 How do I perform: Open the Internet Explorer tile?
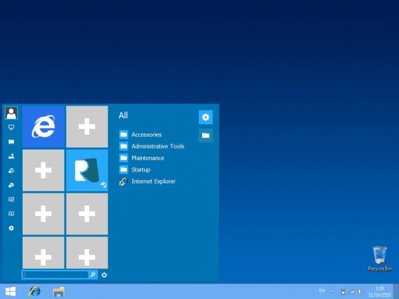click(43, 126)
